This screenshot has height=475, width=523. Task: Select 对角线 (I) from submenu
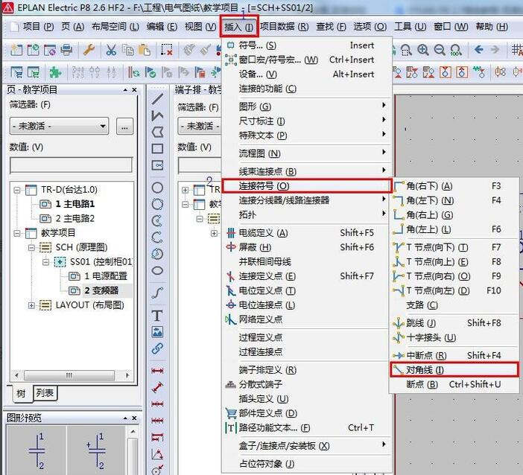point(454,370)
